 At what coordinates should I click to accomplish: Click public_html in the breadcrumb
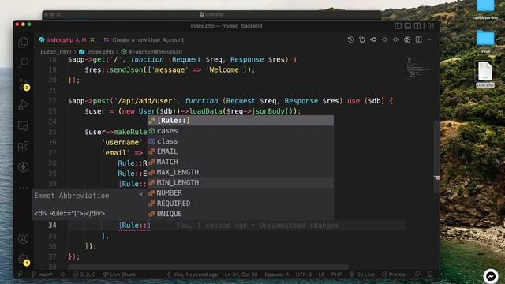tap(55, 52)
